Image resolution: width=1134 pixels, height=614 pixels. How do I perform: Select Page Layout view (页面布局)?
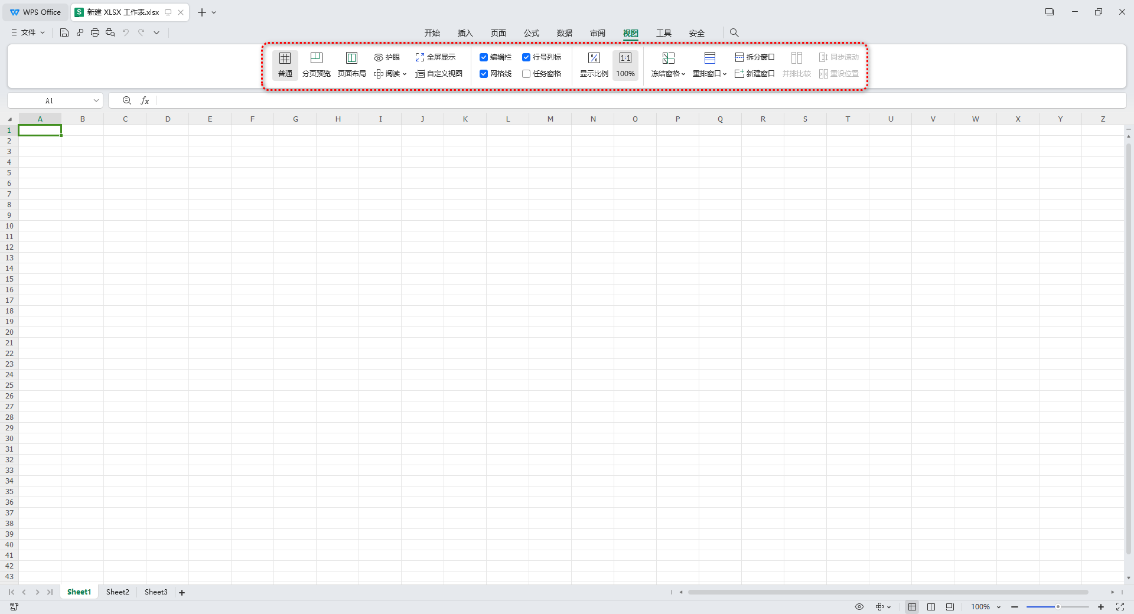351,65
